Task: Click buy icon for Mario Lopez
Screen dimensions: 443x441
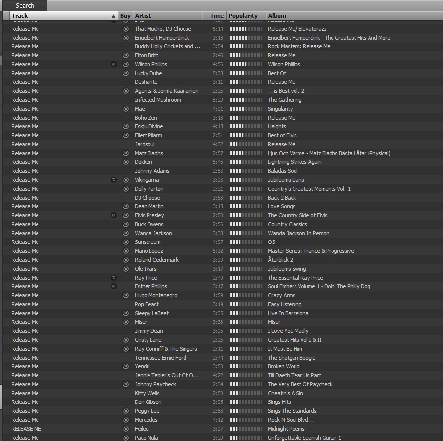Action: [126, 251]
